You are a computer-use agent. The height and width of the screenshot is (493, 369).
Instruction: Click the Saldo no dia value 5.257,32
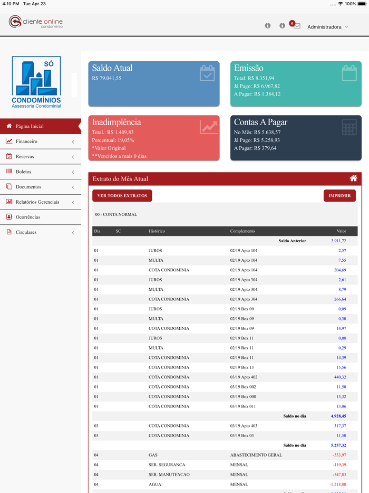pyautogui.click(x=338, y=445)
